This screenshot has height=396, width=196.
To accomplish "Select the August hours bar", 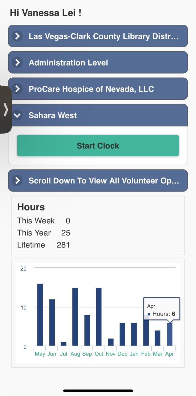I will click(x=75, y=316).
